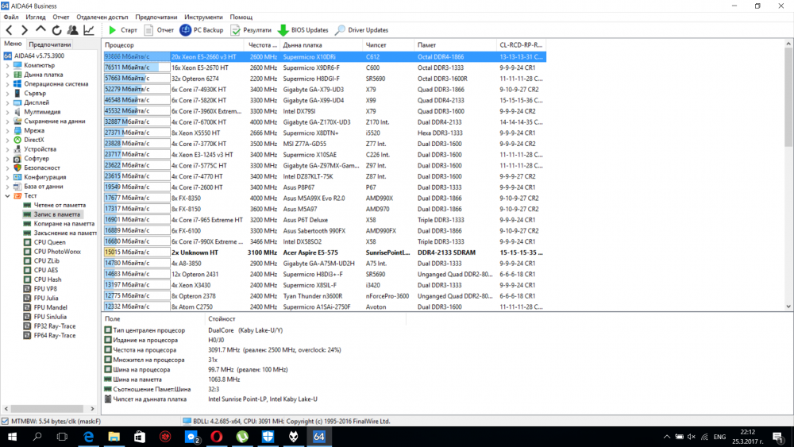Expand the Дисплей tree node
This screenshot has width=794, height=447.
pos(8,102)
